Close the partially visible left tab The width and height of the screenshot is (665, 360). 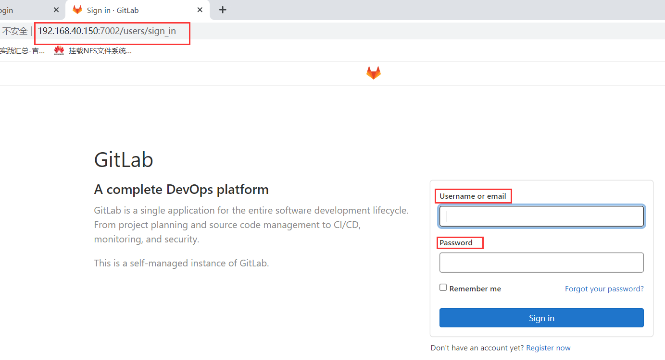(56, 10)
